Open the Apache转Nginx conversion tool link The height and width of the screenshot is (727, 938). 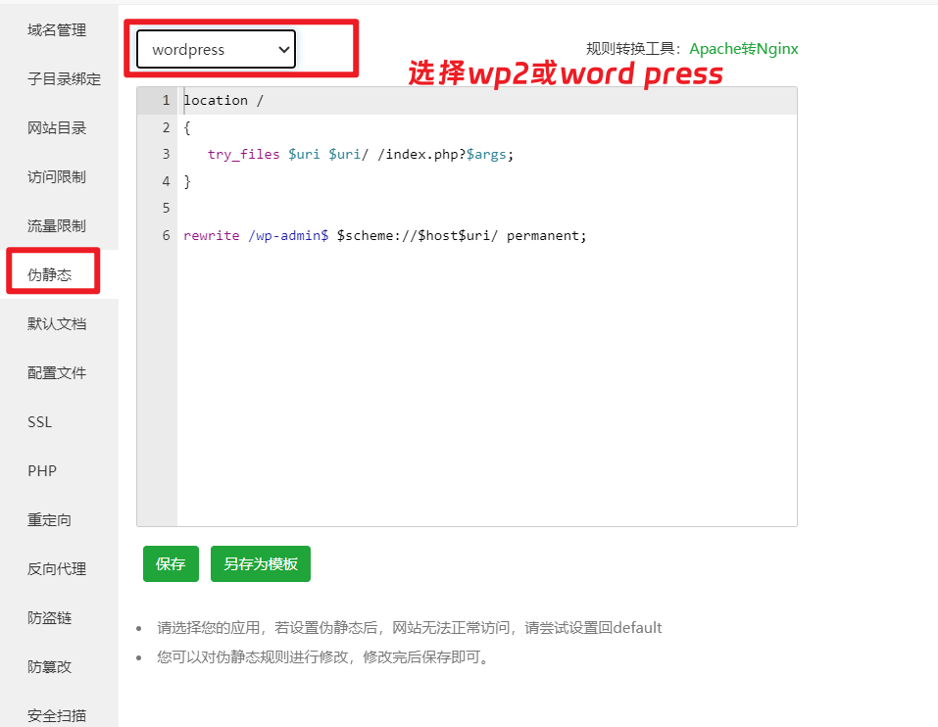(x=744, y=48)
